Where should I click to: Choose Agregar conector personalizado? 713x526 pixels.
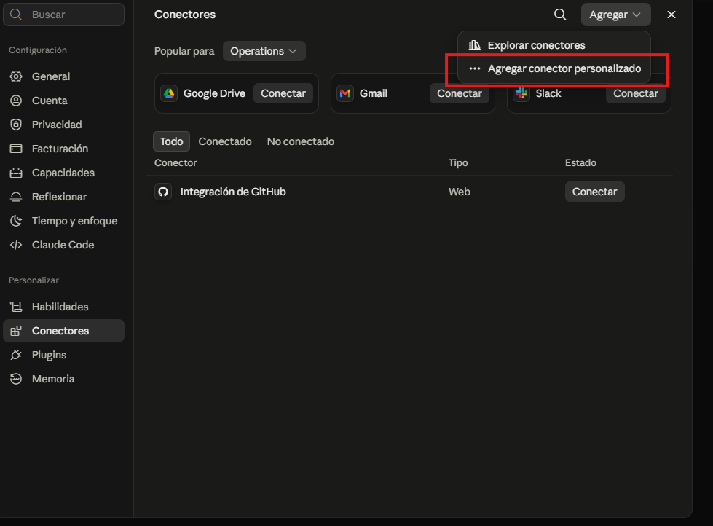(x=554, y=68)
